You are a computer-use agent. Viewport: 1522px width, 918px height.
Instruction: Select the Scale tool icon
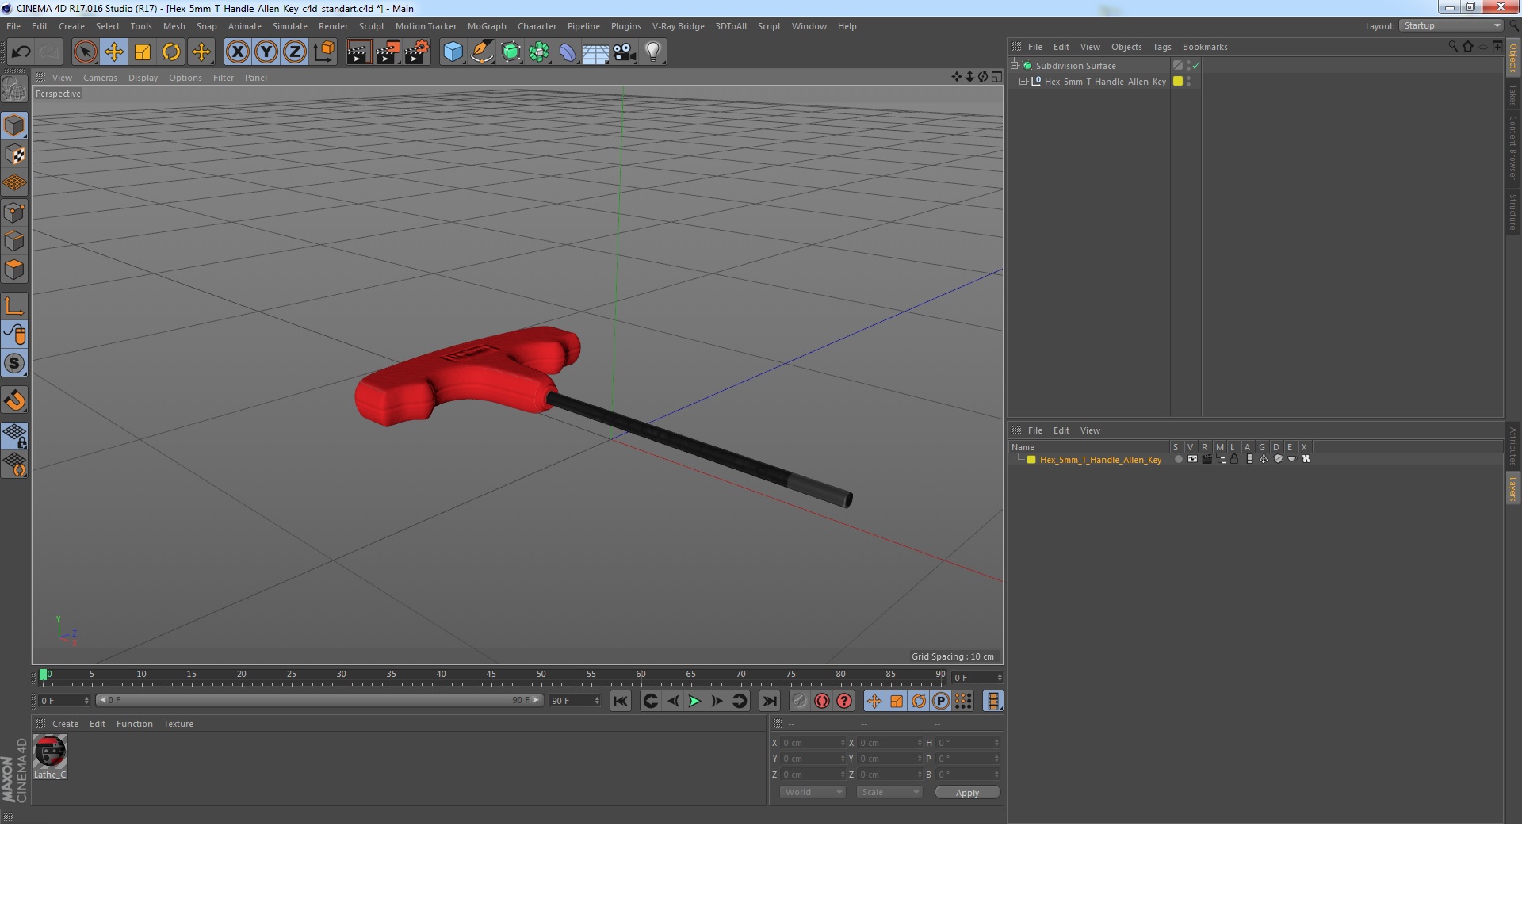[x=143, y=52]
